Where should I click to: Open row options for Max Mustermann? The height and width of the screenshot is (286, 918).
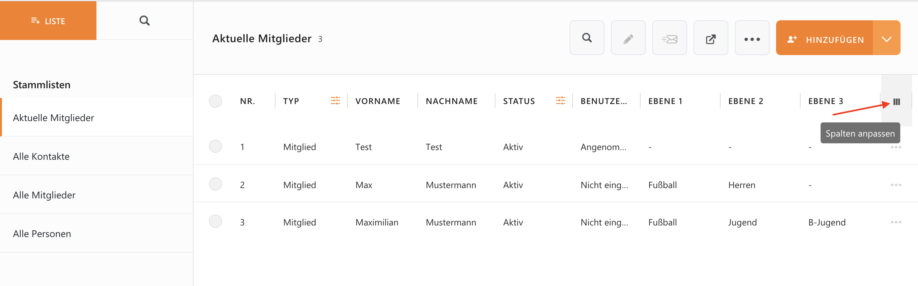coord(895,185)
